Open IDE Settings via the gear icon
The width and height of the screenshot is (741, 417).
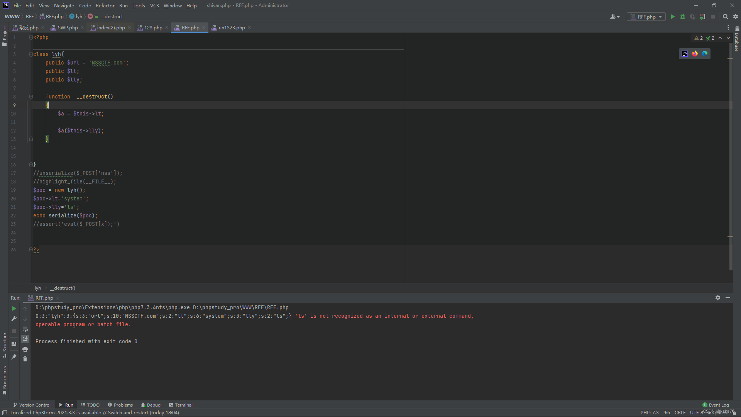[x=736, y=17]
